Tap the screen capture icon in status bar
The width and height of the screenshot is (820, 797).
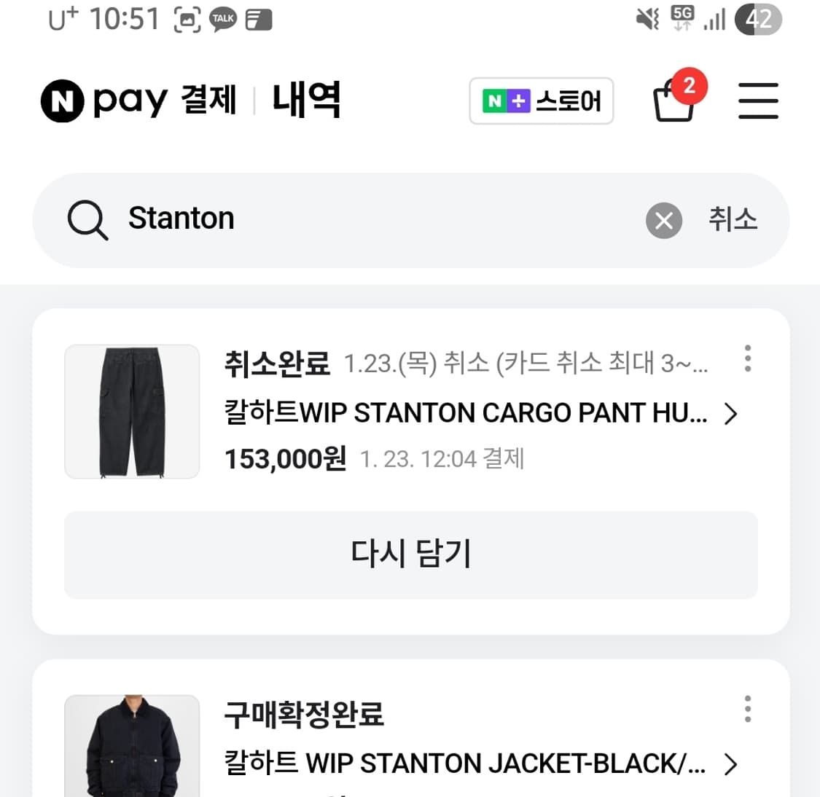[187, 19]
